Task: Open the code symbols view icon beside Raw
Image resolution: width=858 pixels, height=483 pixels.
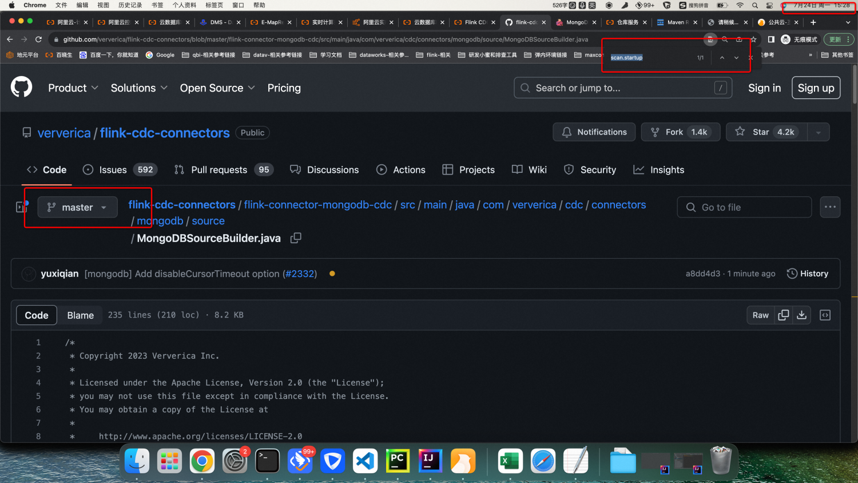Action: [x=824, y=315]
